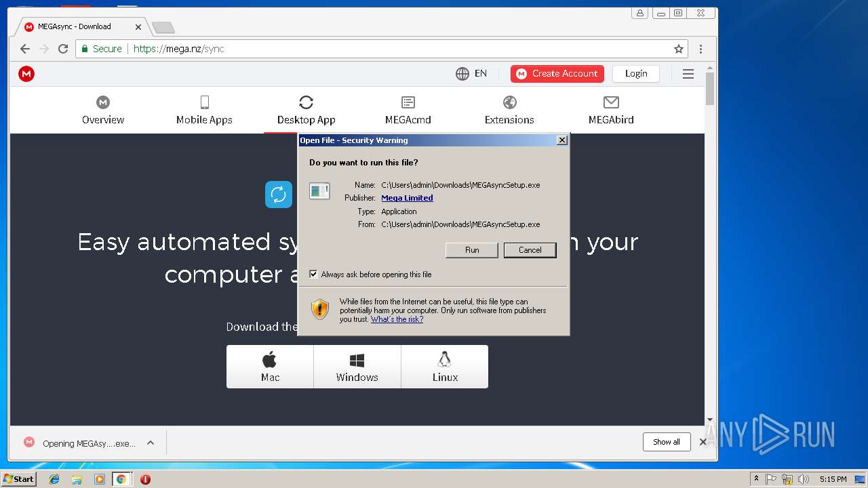
Task: Click Show all downloads button
Action: point(667,442)
